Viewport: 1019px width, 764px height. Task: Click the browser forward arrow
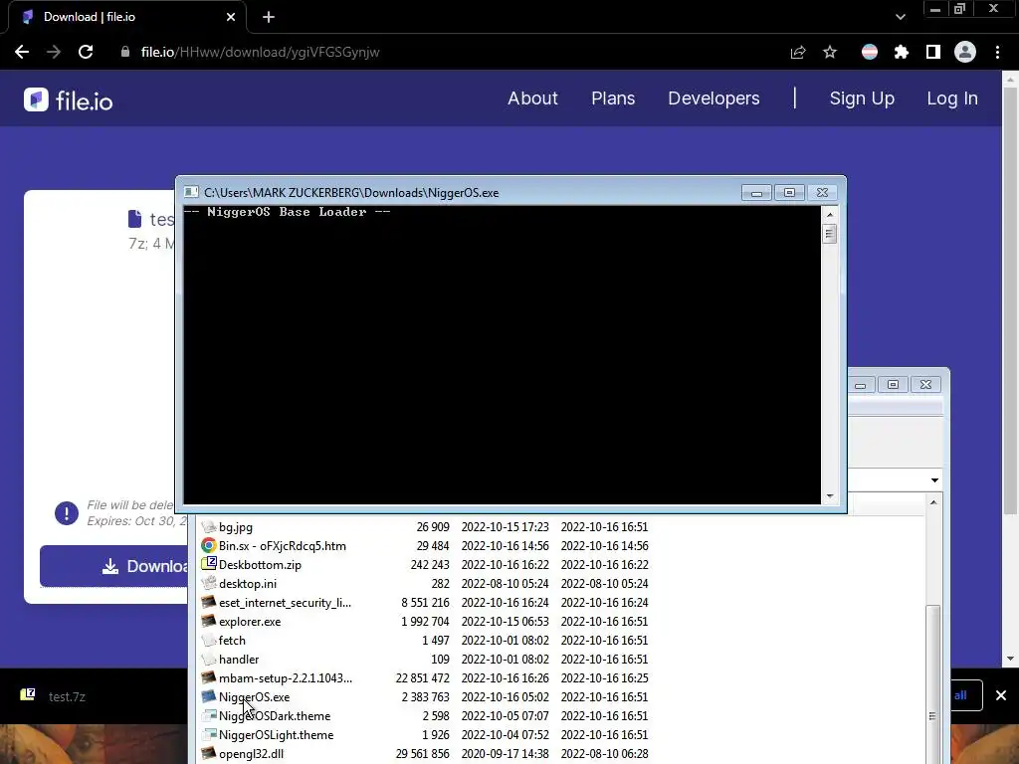tap(54, 52)
